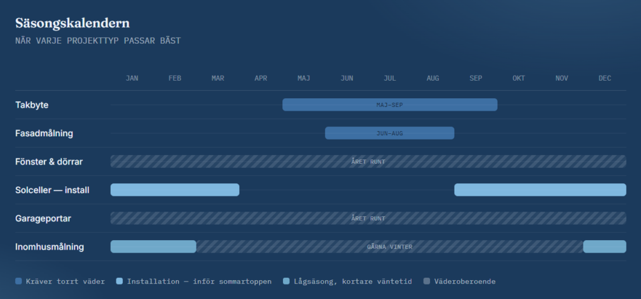Click the Solceller — install row label
The width and height of the screenshot is (641, 299).
click(x=53, y=190)
